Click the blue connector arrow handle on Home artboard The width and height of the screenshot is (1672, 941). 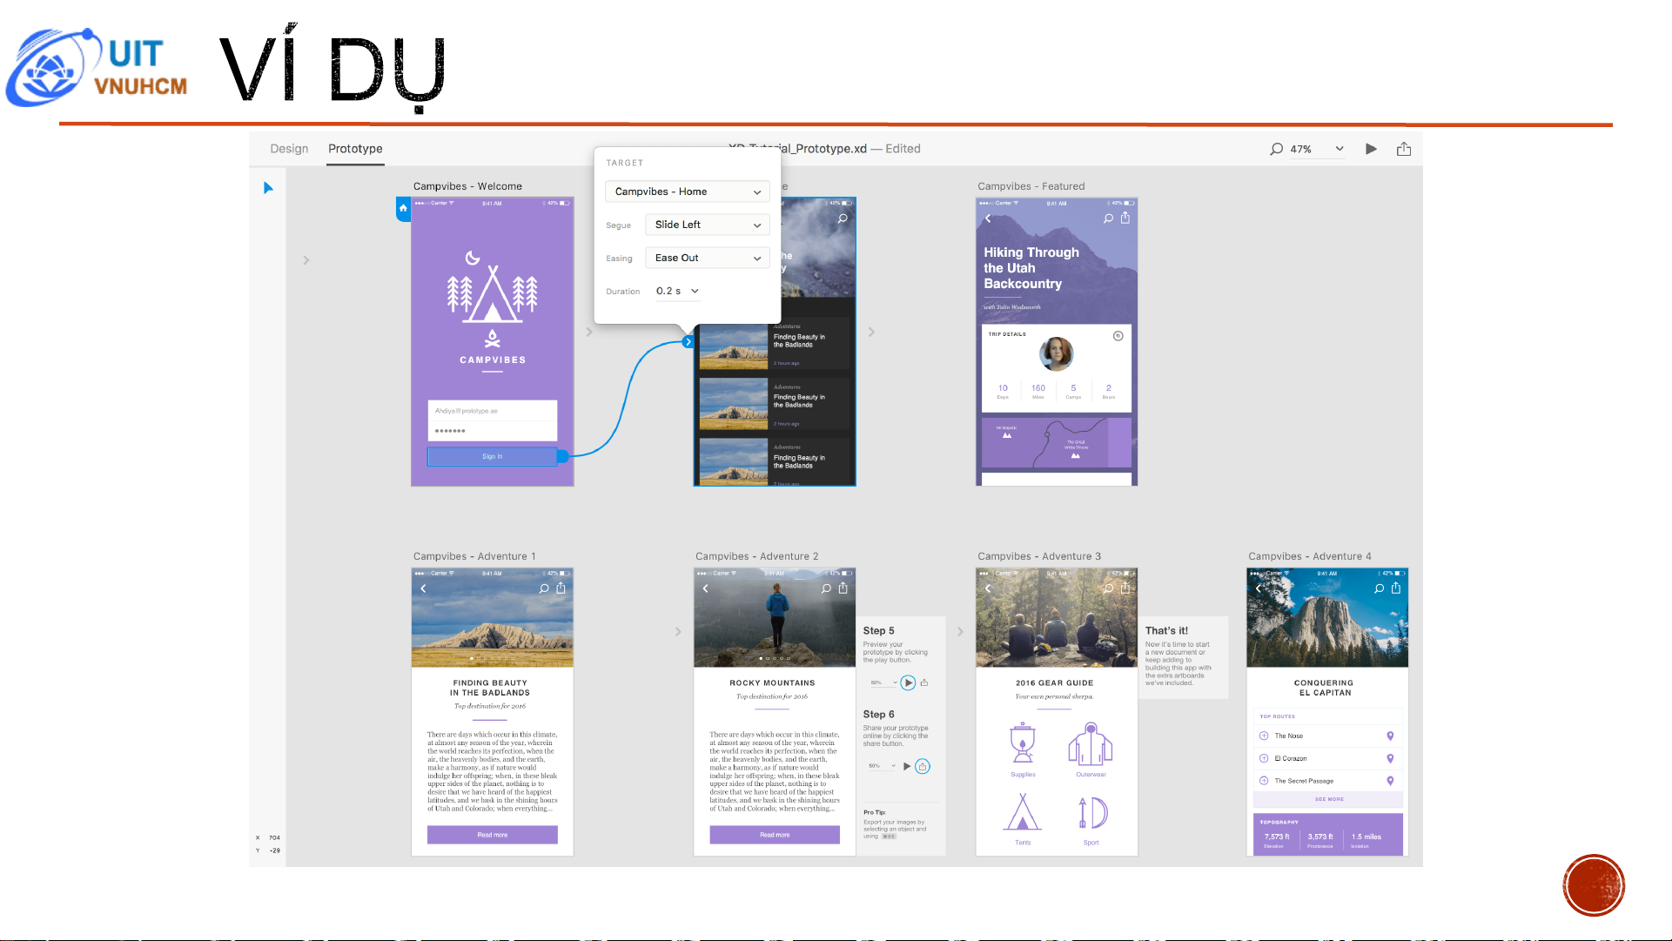tap(688, 342)
